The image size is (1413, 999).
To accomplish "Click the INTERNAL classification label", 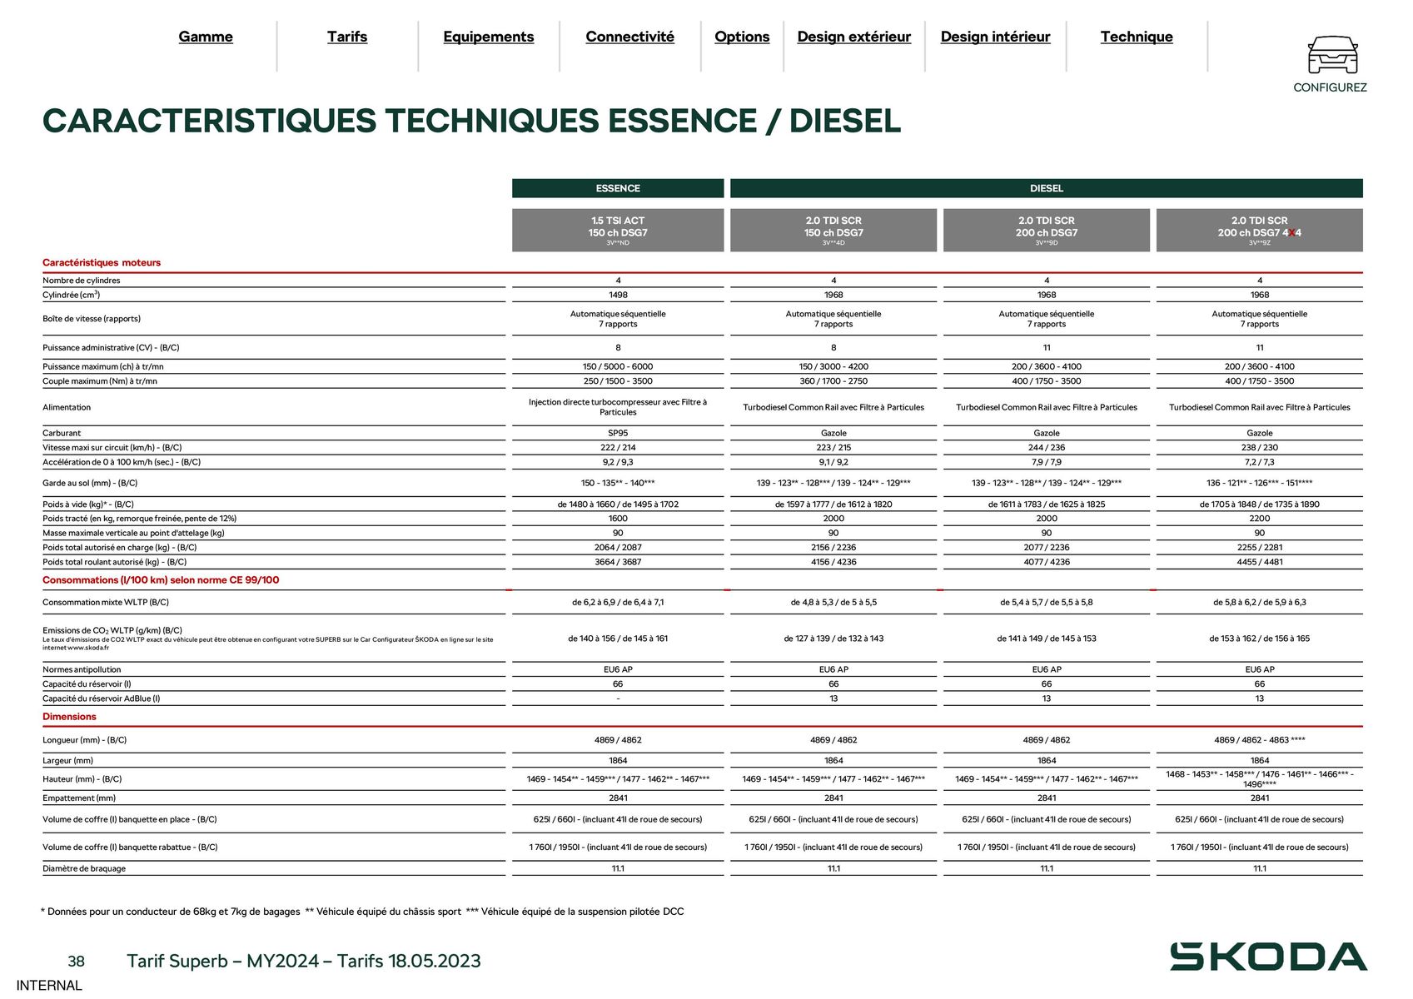I will (x=49, y=986).
